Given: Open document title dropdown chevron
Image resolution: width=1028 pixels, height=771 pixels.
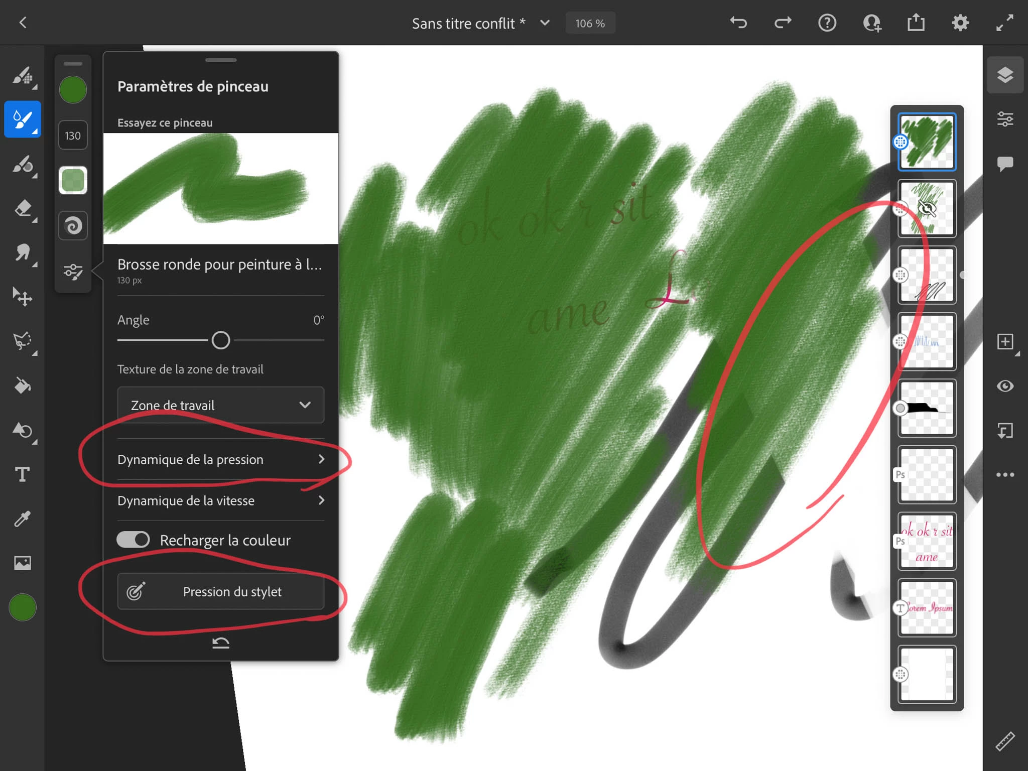Looking at the screenshot, I should [545, 23].
